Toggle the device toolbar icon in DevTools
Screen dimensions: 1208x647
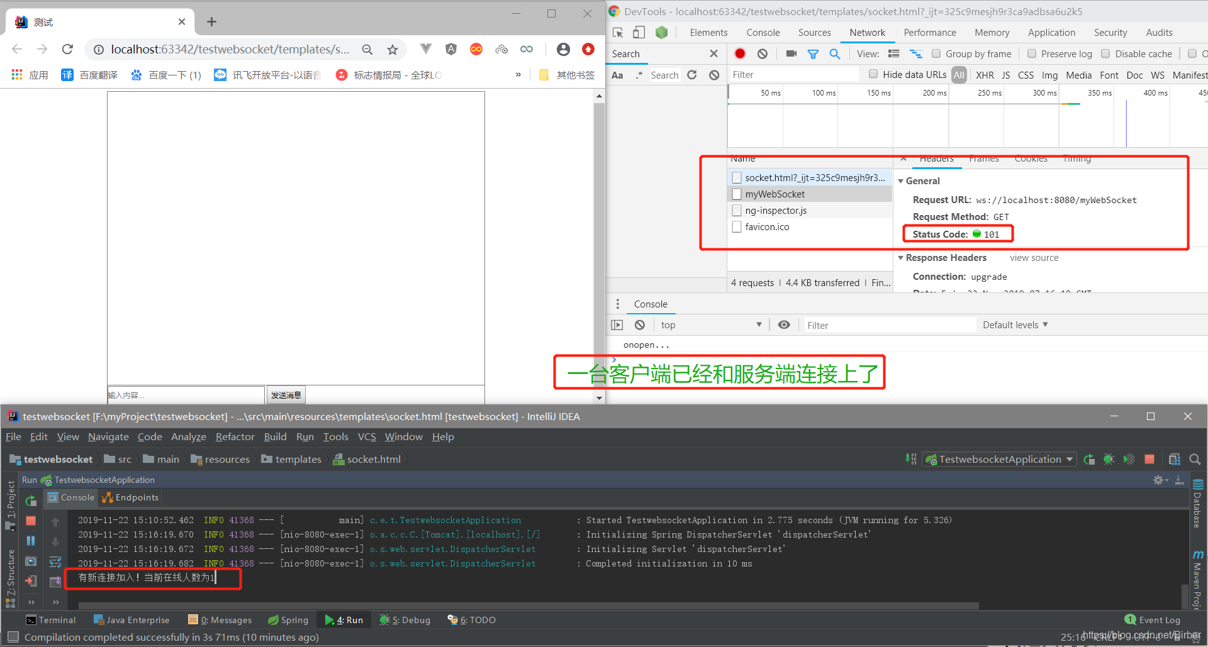(x=639, y=32)
